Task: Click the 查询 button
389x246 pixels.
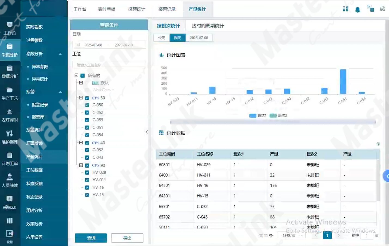Action: (x=91, y=238)
